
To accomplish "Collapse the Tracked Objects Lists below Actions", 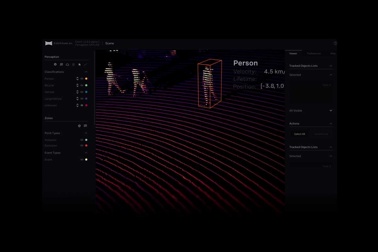I will 331,147.
